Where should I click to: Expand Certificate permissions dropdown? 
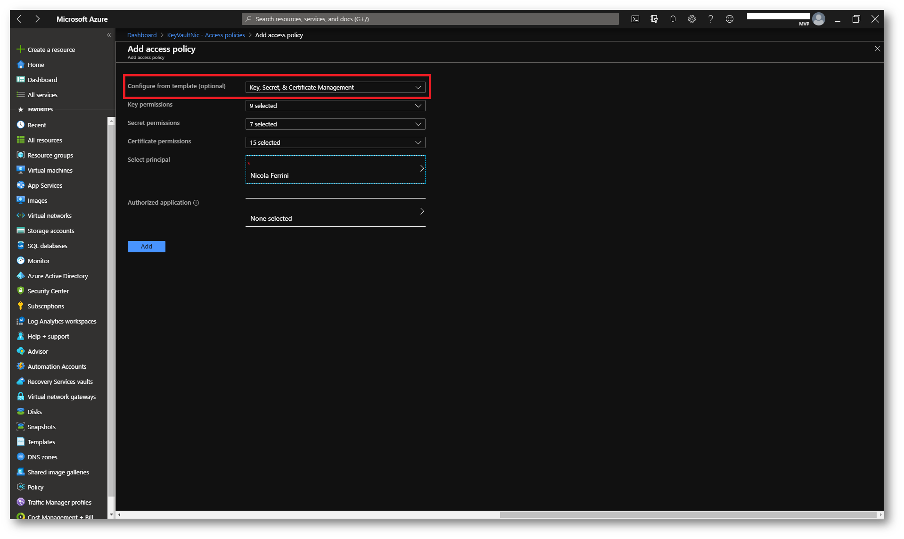tap(335, 142)
